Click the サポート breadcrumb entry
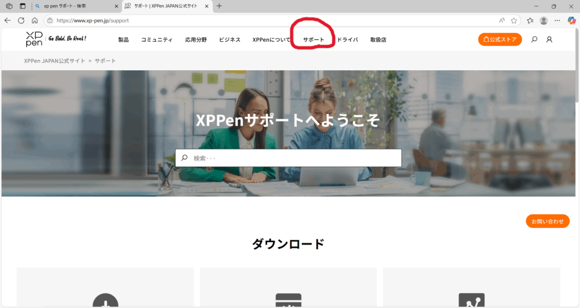The image size is (580, 308). (105, 61)
